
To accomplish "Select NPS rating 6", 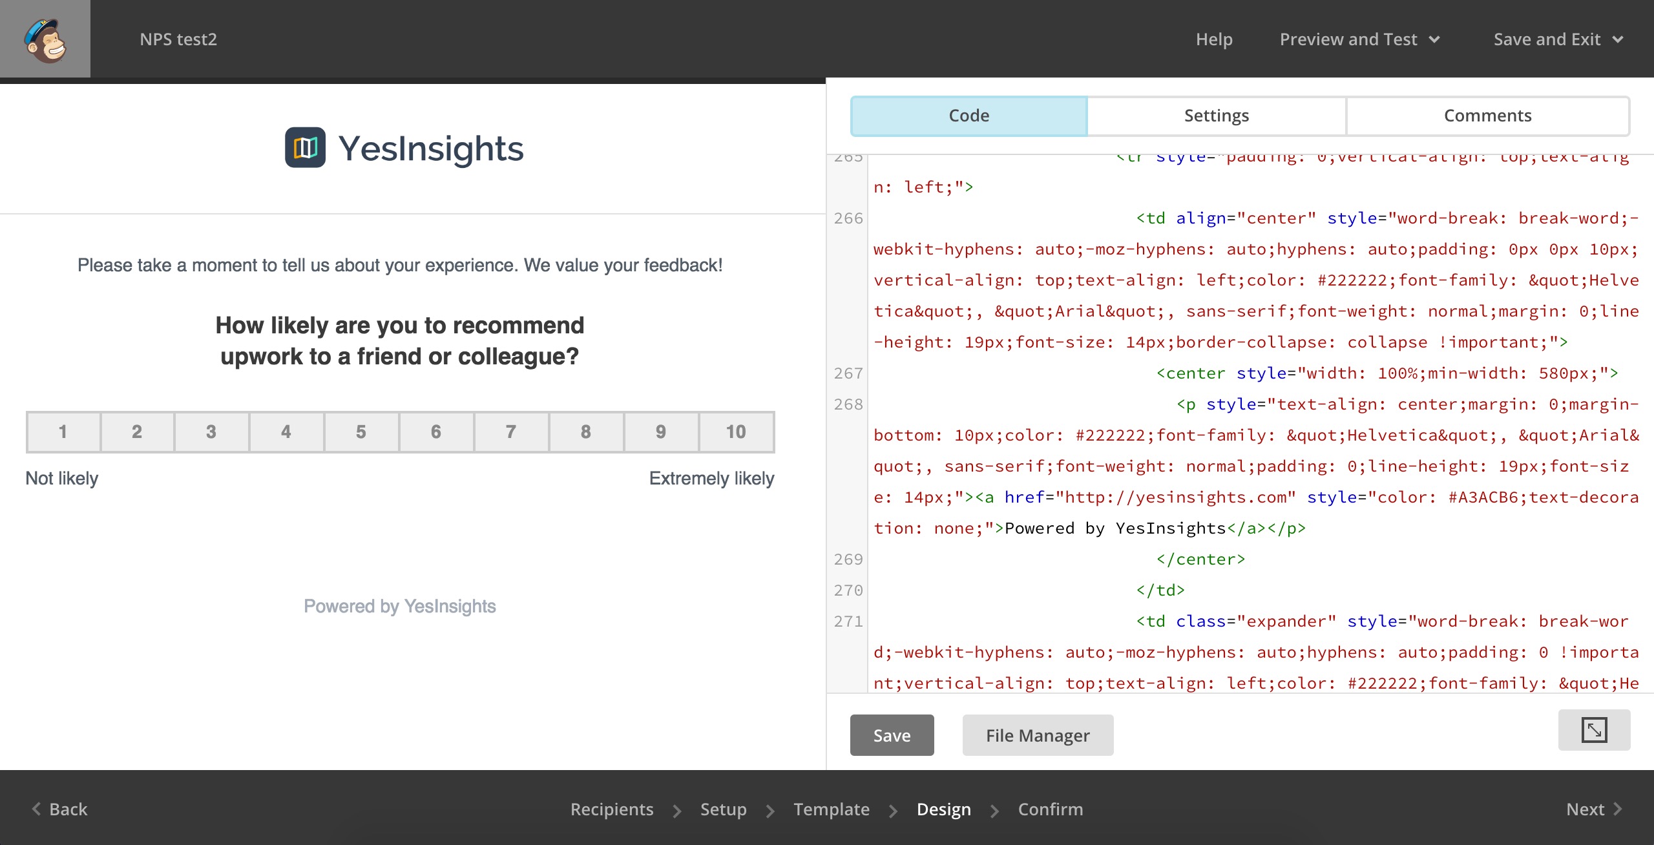I will pos(436,432).
